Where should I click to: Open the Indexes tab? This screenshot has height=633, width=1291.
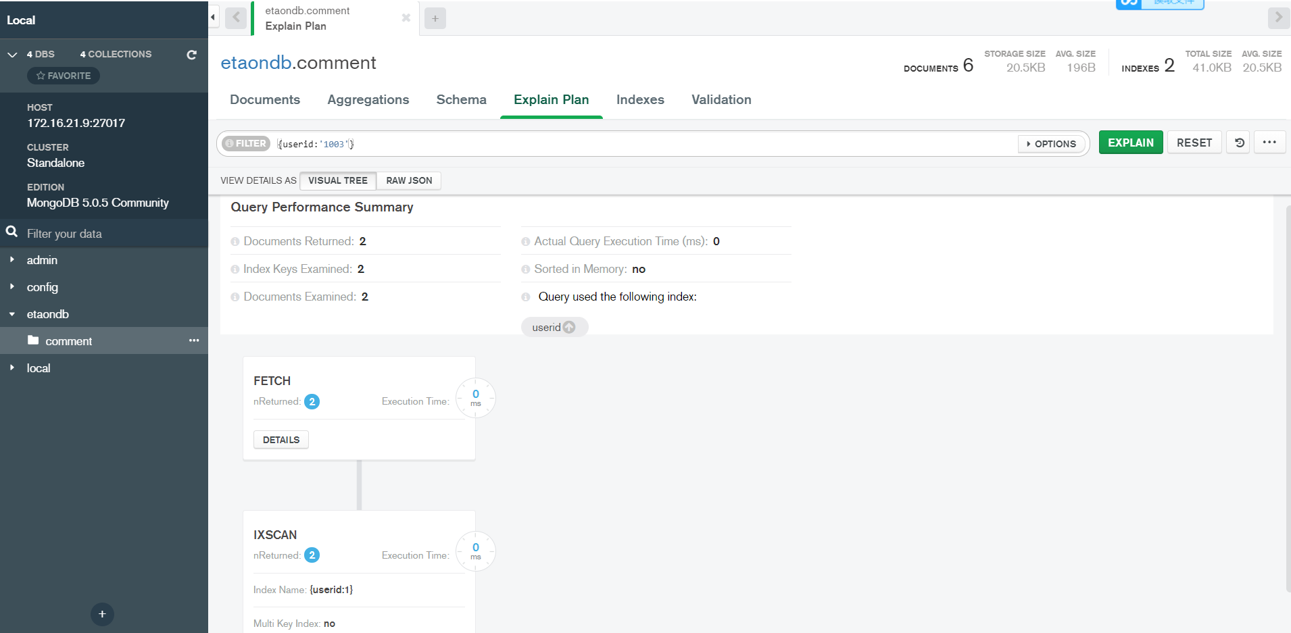[x=640, y=100]
